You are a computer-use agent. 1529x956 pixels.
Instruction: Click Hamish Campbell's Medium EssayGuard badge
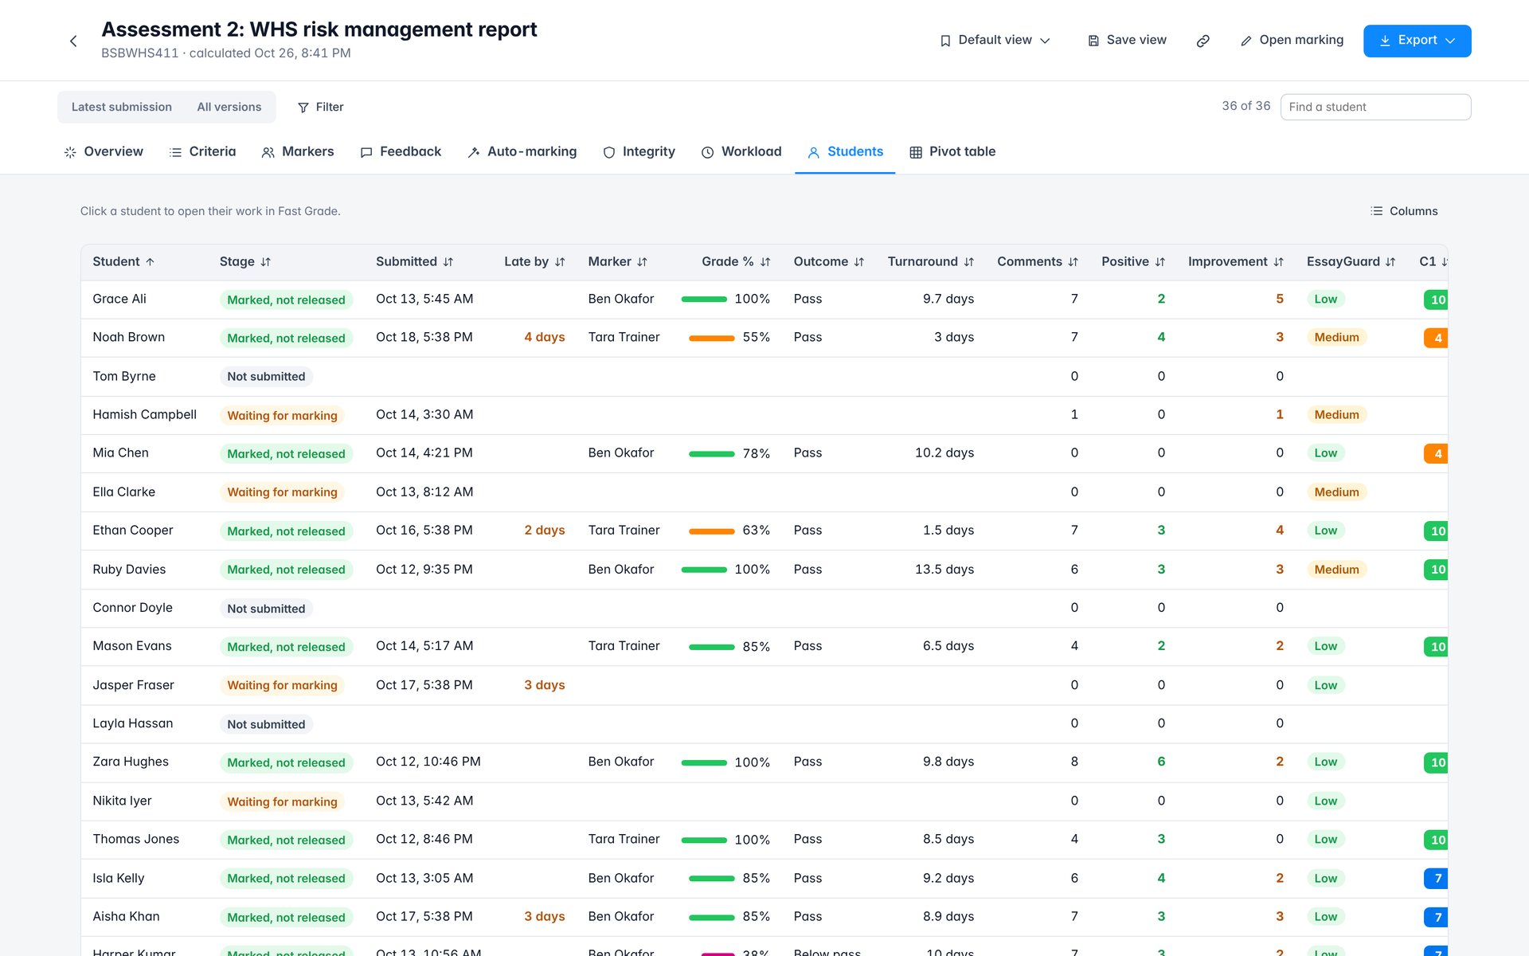(1336, 415)
